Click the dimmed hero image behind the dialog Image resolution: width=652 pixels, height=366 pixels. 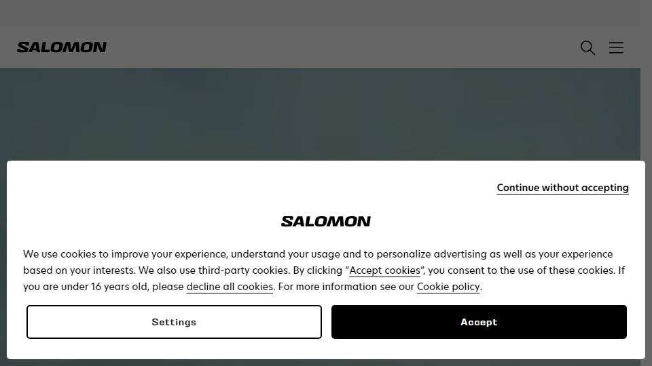(320, 114)
